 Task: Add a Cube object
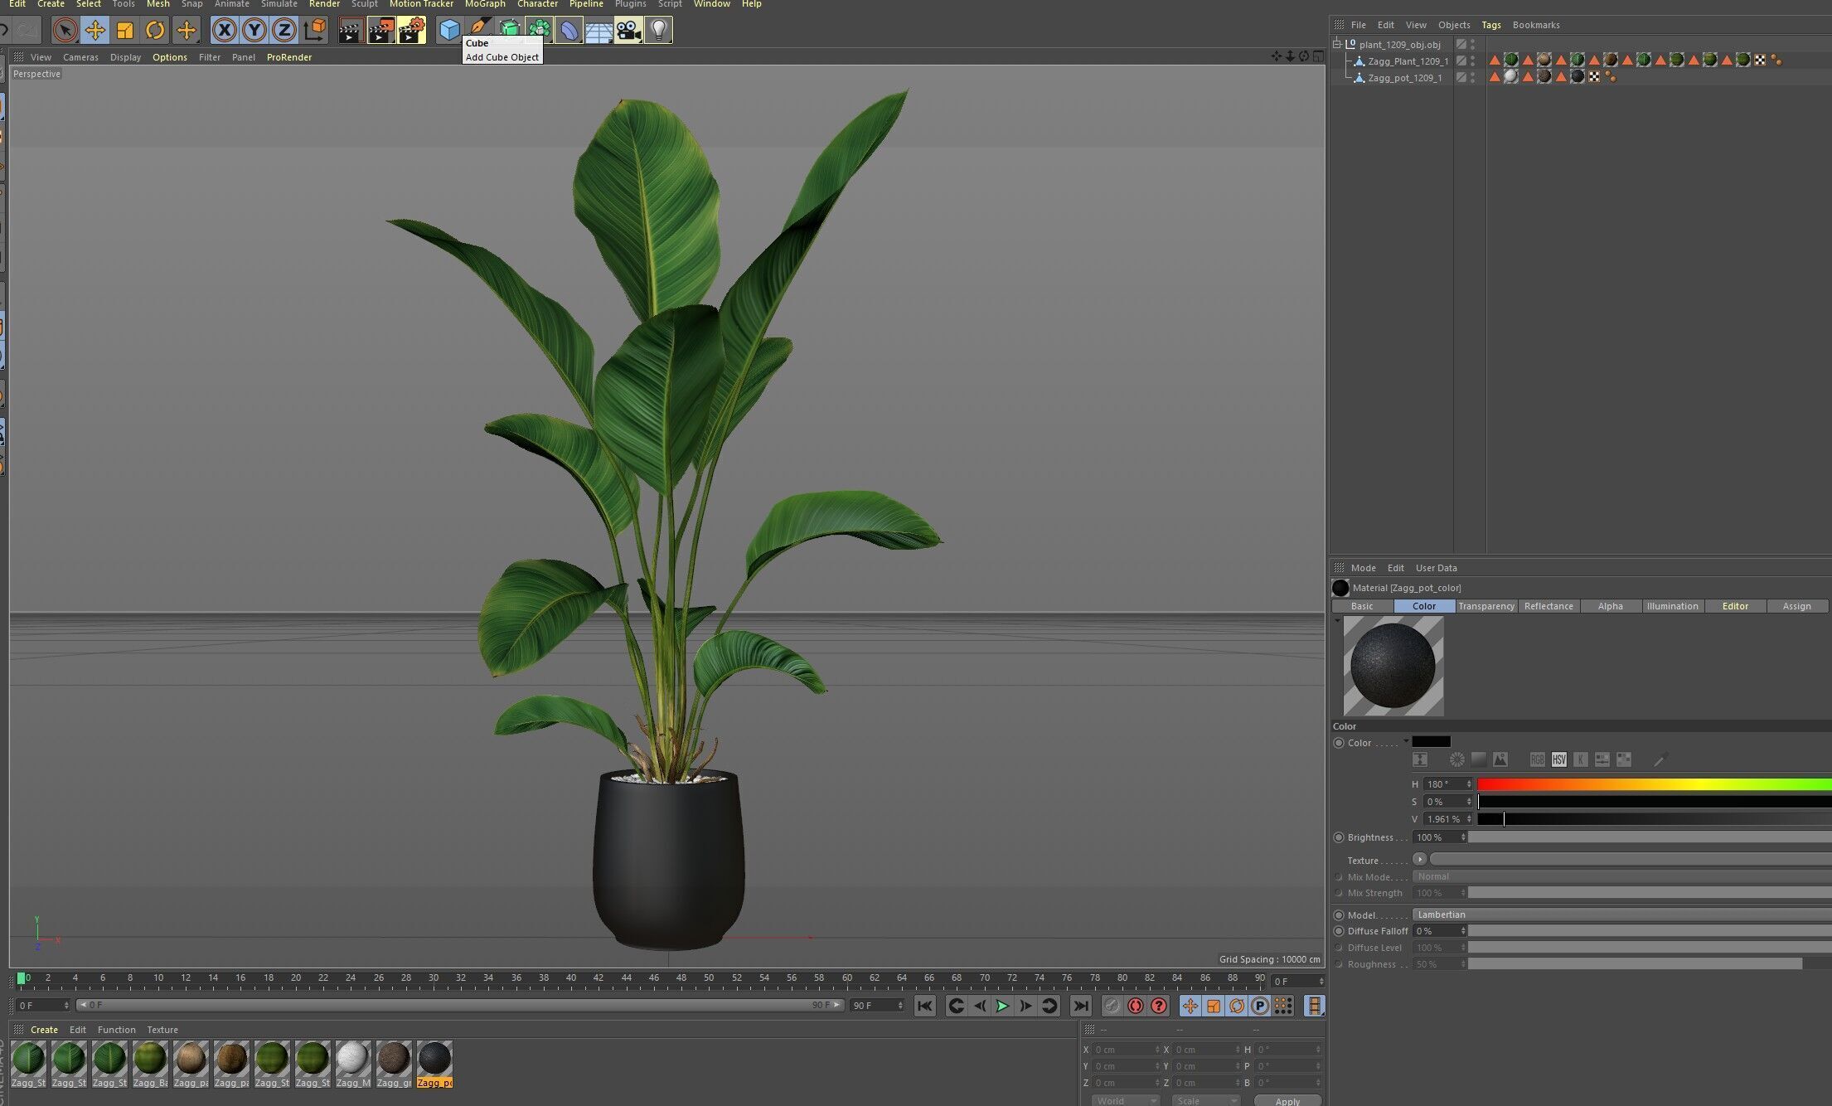tap(449, 31)
